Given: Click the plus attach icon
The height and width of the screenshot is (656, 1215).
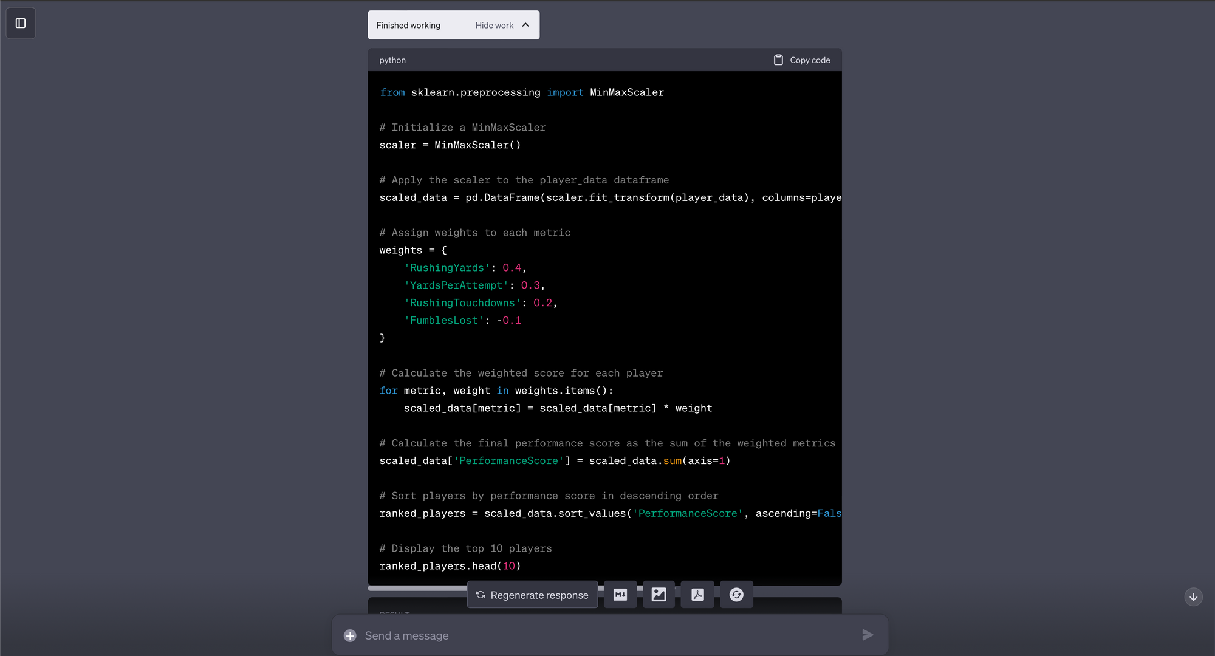Looking at the screenshot, I should coord(350,636).
